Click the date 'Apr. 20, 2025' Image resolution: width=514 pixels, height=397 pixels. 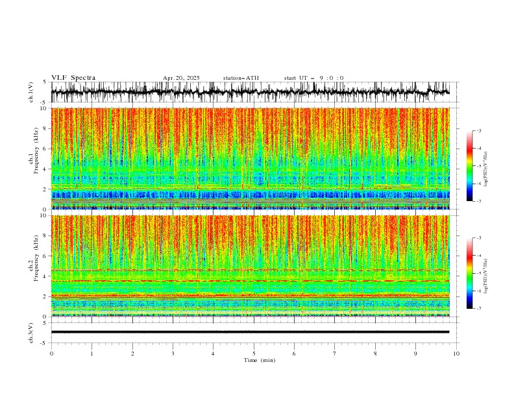(x=181, y=78)
